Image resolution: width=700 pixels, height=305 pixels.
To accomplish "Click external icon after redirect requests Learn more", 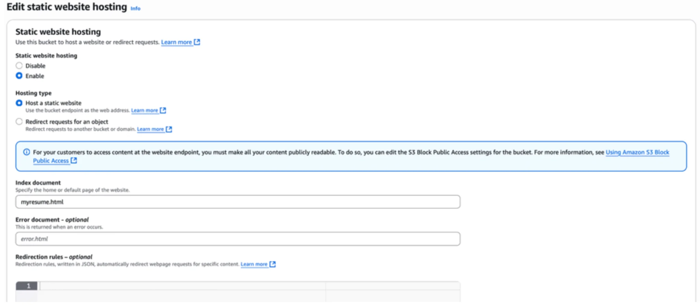I will [169, 129].
